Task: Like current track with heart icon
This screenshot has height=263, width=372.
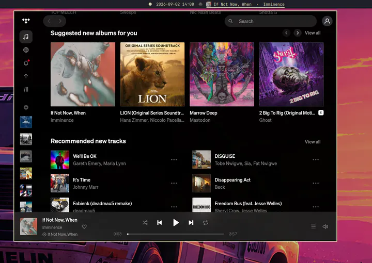Action: (x=84, y=227)
